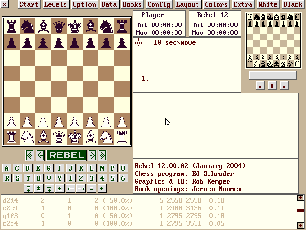Click the letter 'K' key button
This screenshot has width=306, height=230.
pyautogui.click(x=81, y=168)
